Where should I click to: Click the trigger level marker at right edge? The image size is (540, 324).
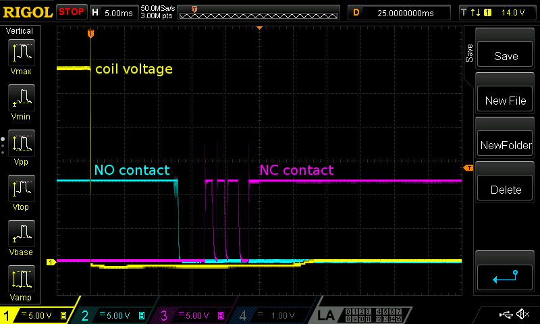468,167
